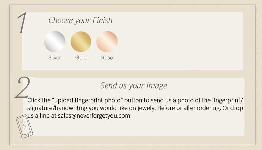The image size is (262, 150).
Task: Click the smartphone sketch icon
Action: click(24, 126)
